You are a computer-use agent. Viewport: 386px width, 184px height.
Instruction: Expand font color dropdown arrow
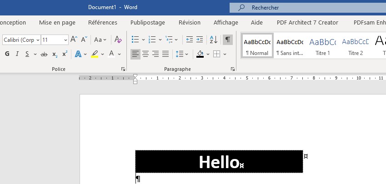[x=120, y=54]
